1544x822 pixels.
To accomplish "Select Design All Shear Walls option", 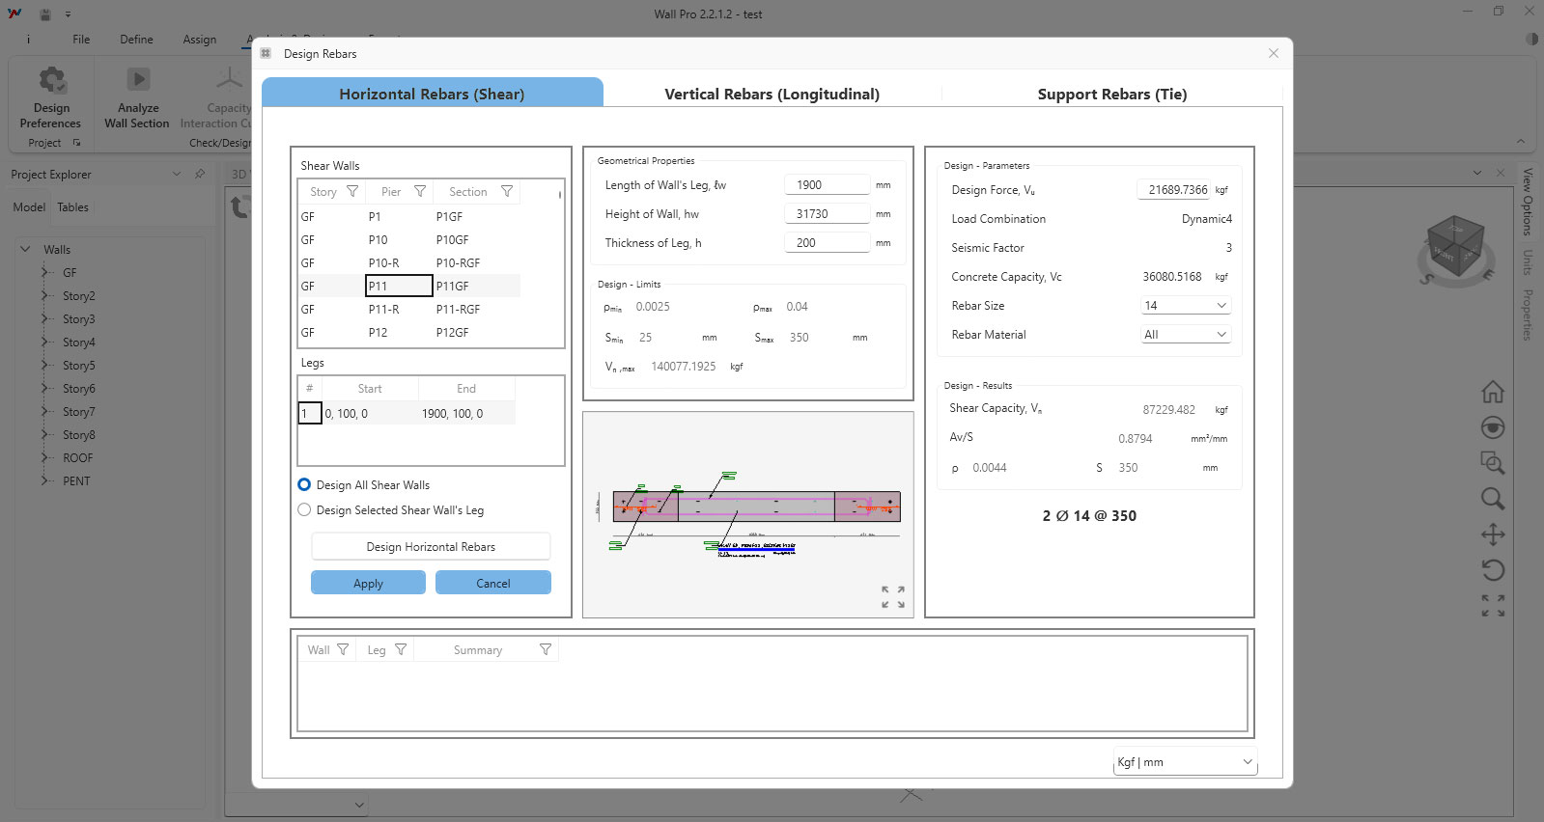I will tap(305, 485).
